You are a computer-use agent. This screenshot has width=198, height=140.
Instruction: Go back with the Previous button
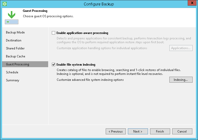pos(116,132)
